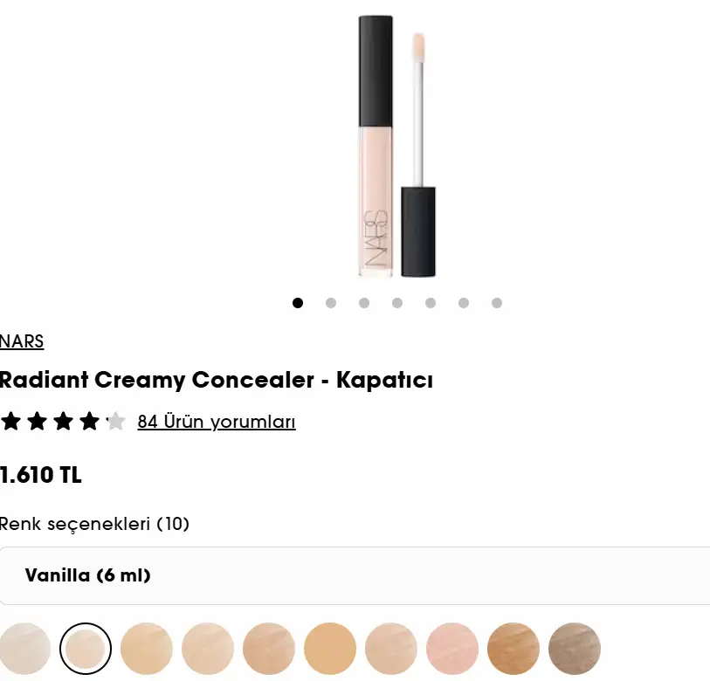Select the eighth pink-toned swatch
This screenshot has width=710, height=681.
pos(452,649)
